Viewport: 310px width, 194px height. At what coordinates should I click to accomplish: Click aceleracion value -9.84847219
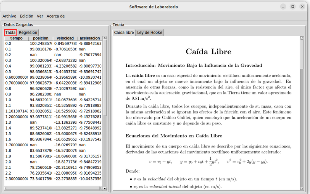[90, 162]
